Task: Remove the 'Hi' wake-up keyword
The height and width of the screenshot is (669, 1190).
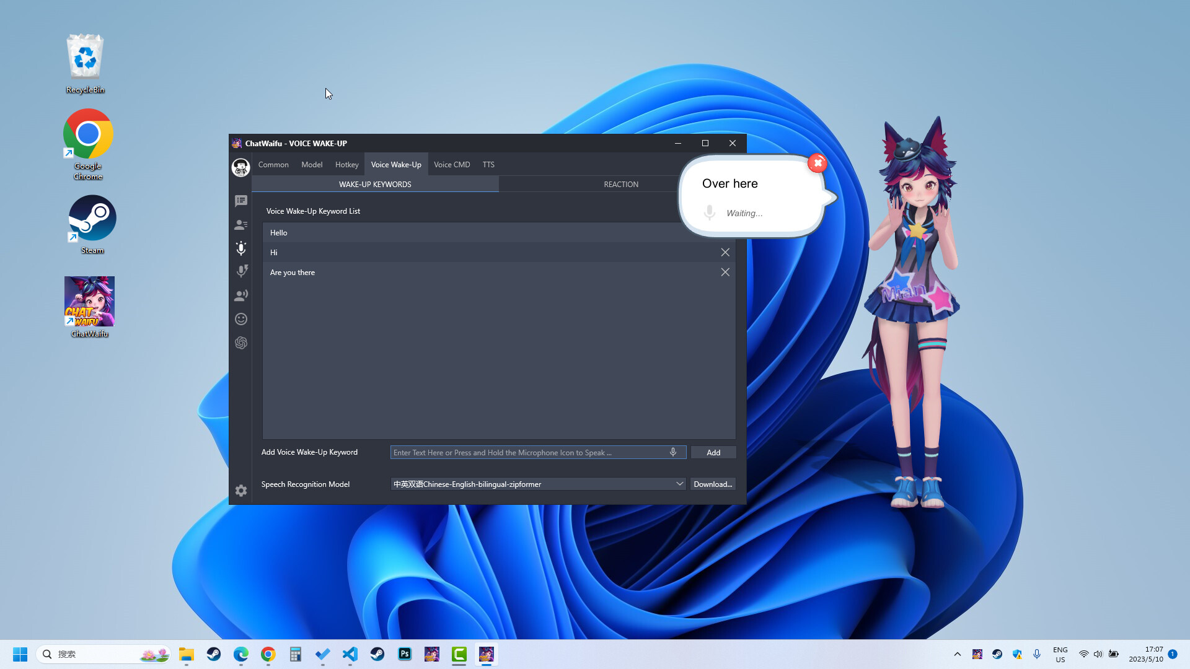Action: point(725,252)
